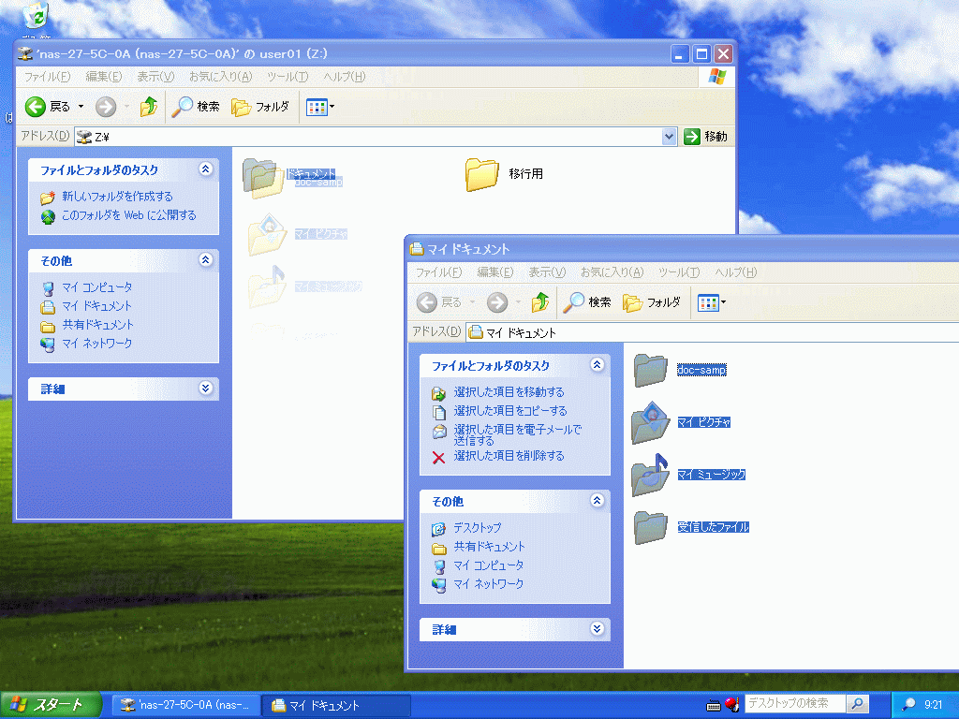Open the 移行用 folder in Z: drive

point(482,174)
